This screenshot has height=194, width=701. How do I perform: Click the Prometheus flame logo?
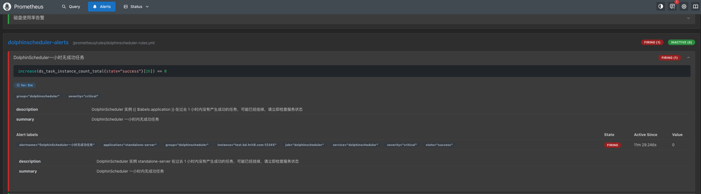(7, 7)
